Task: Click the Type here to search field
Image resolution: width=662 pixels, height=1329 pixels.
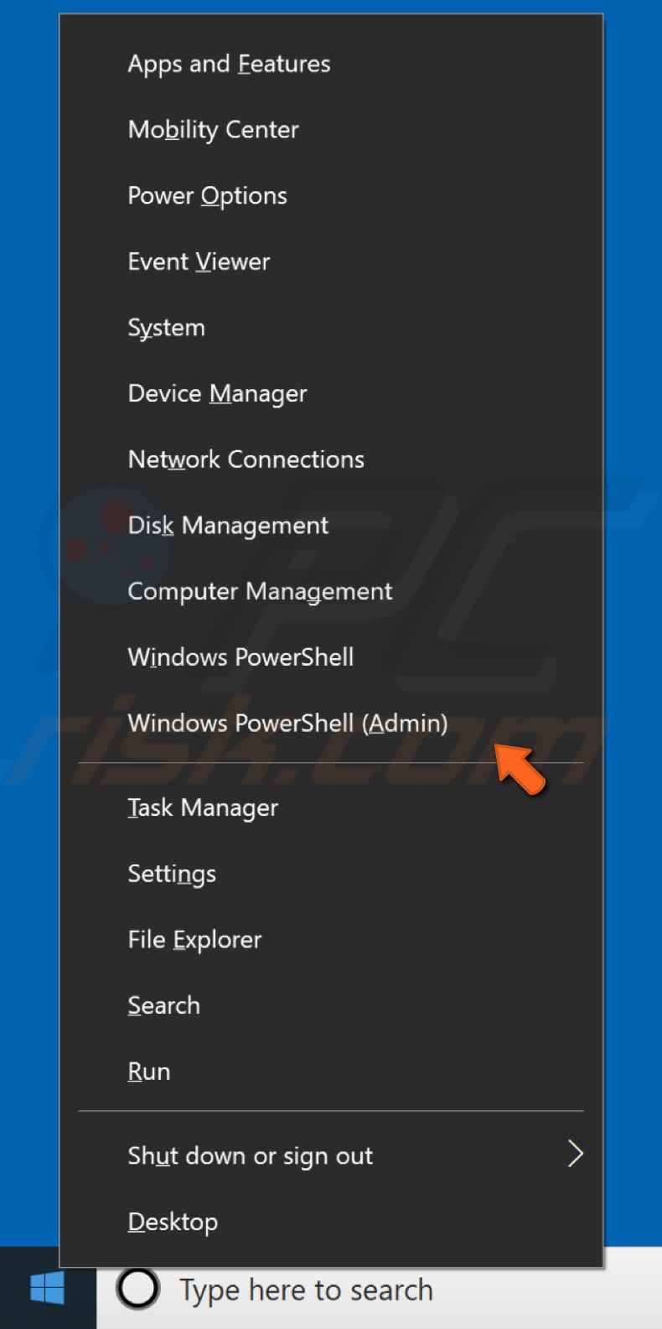Action: pos(306,1289)
